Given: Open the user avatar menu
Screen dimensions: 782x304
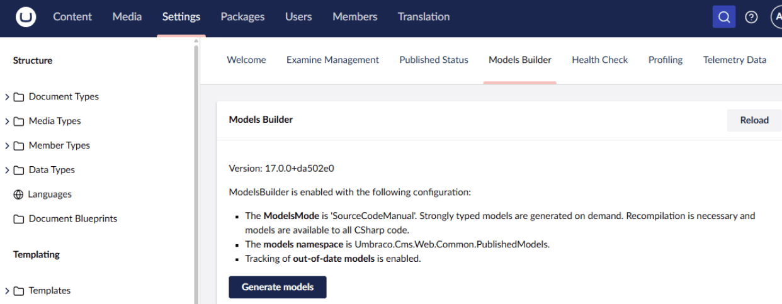Looking at the screenshot, I should (x=778, y=17).
